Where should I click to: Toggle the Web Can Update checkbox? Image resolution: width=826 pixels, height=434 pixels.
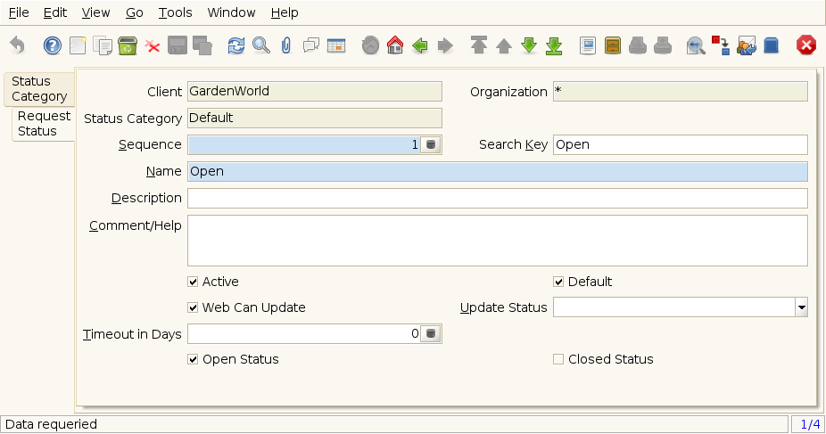tap(193, 307)
